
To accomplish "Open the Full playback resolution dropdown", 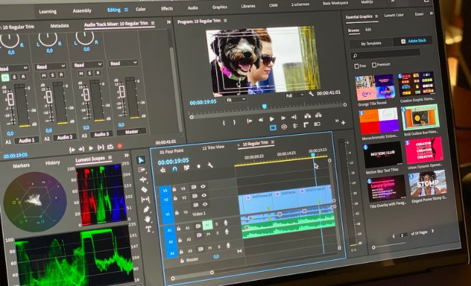I will pos(295,95).
